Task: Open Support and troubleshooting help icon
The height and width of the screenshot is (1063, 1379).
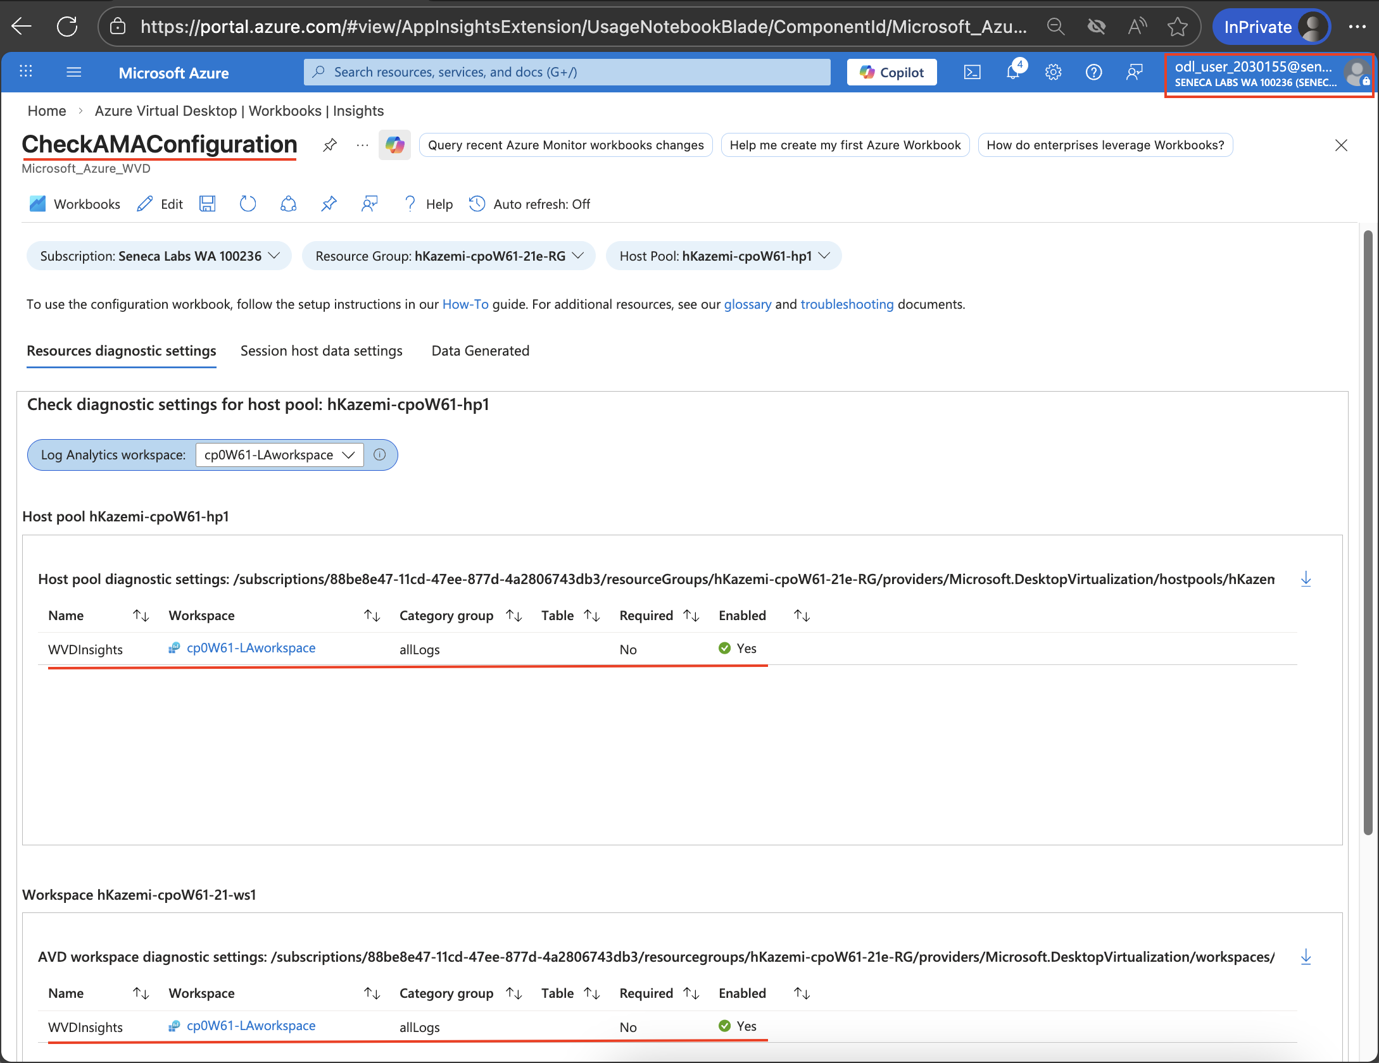Action: click(1094, 72)
